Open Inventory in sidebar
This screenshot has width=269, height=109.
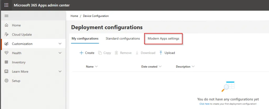coord(19,62)
